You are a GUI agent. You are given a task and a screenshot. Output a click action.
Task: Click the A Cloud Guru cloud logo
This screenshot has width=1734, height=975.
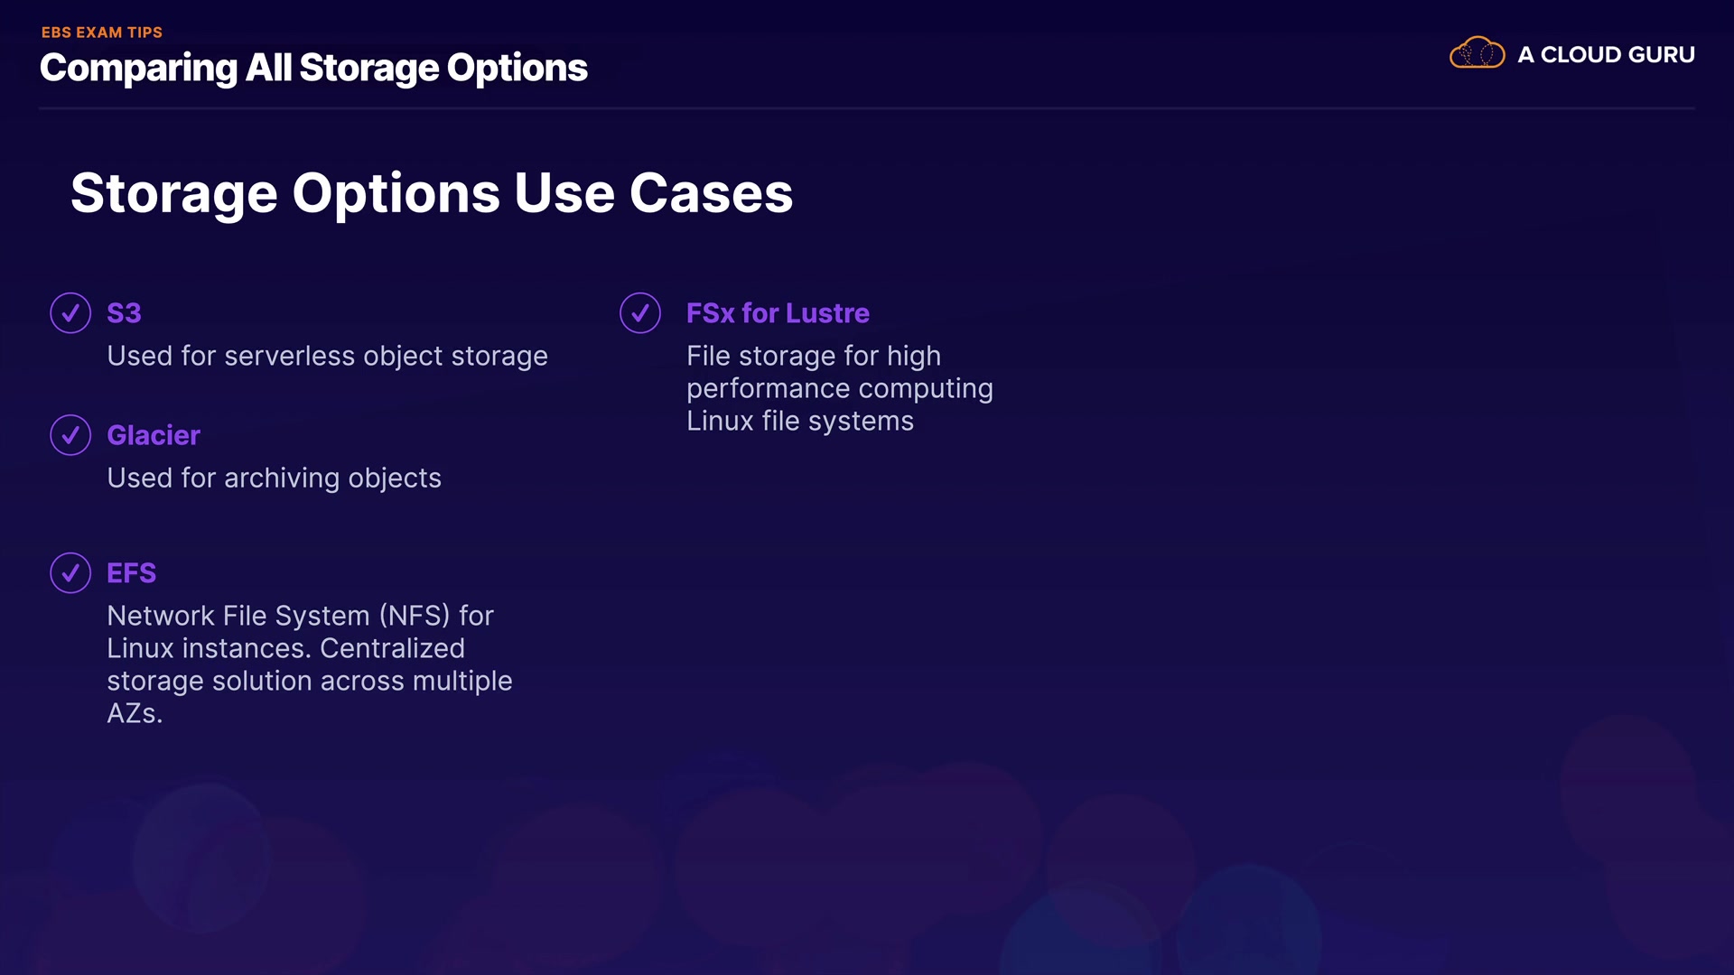coord(1477,54)
